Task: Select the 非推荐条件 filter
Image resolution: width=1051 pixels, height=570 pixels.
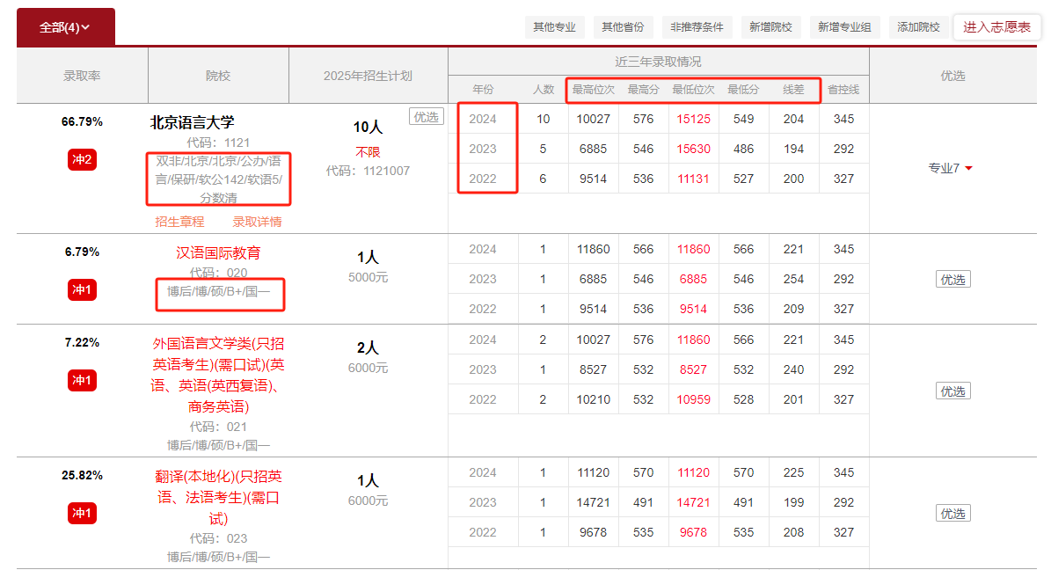Action: [697, 27]
